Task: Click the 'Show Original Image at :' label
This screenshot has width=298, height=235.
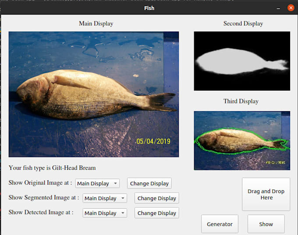Action: click(x=40, y=182)
